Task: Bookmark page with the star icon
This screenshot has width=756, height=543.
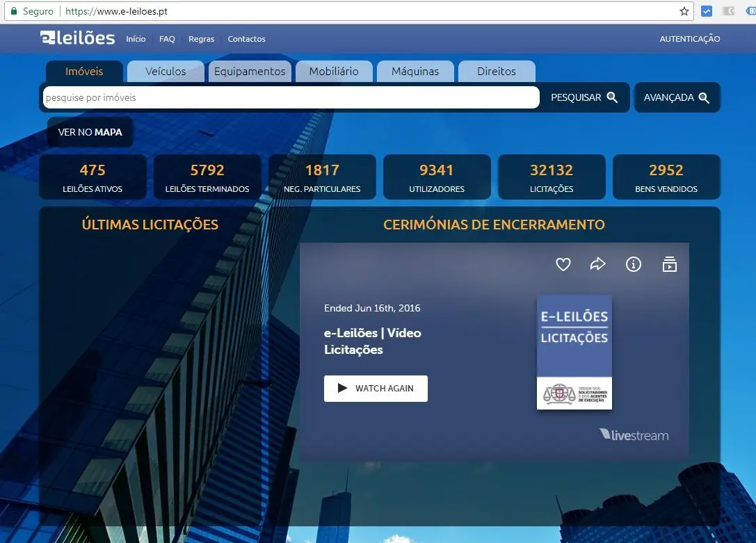Action: 684,11
